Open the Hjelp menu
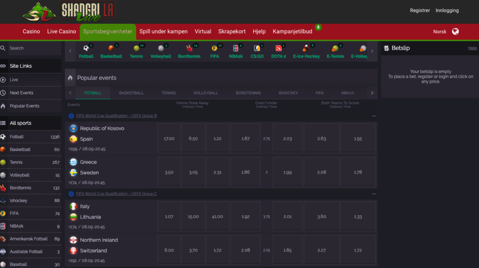The image size is (479, 268). point(259,31)
